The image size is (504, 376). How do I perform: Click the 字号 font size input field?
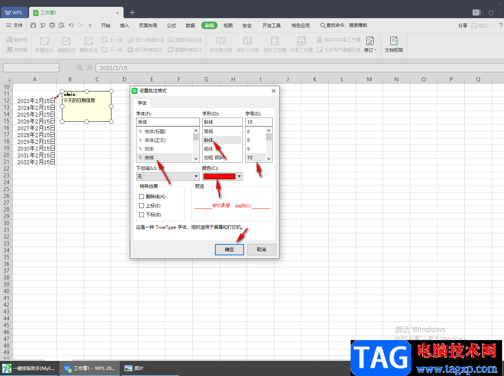point(259,122)
